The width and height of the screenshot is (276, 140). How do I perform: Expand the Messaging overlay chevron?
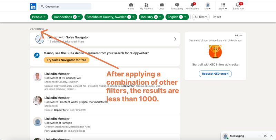click(271, 136)
